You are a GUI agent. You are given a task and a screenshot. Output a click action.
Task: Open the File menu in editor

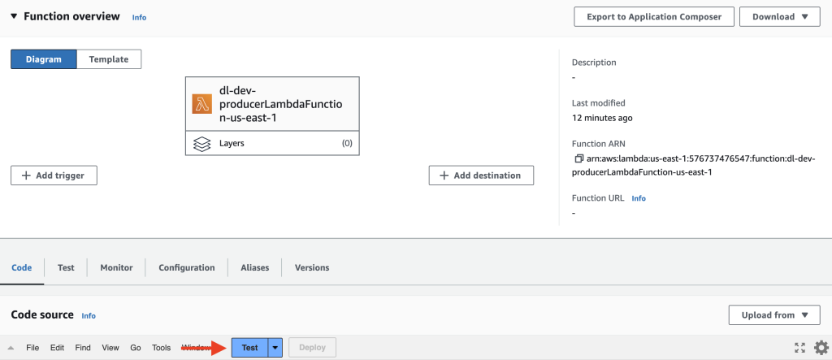tap(32, 348)
